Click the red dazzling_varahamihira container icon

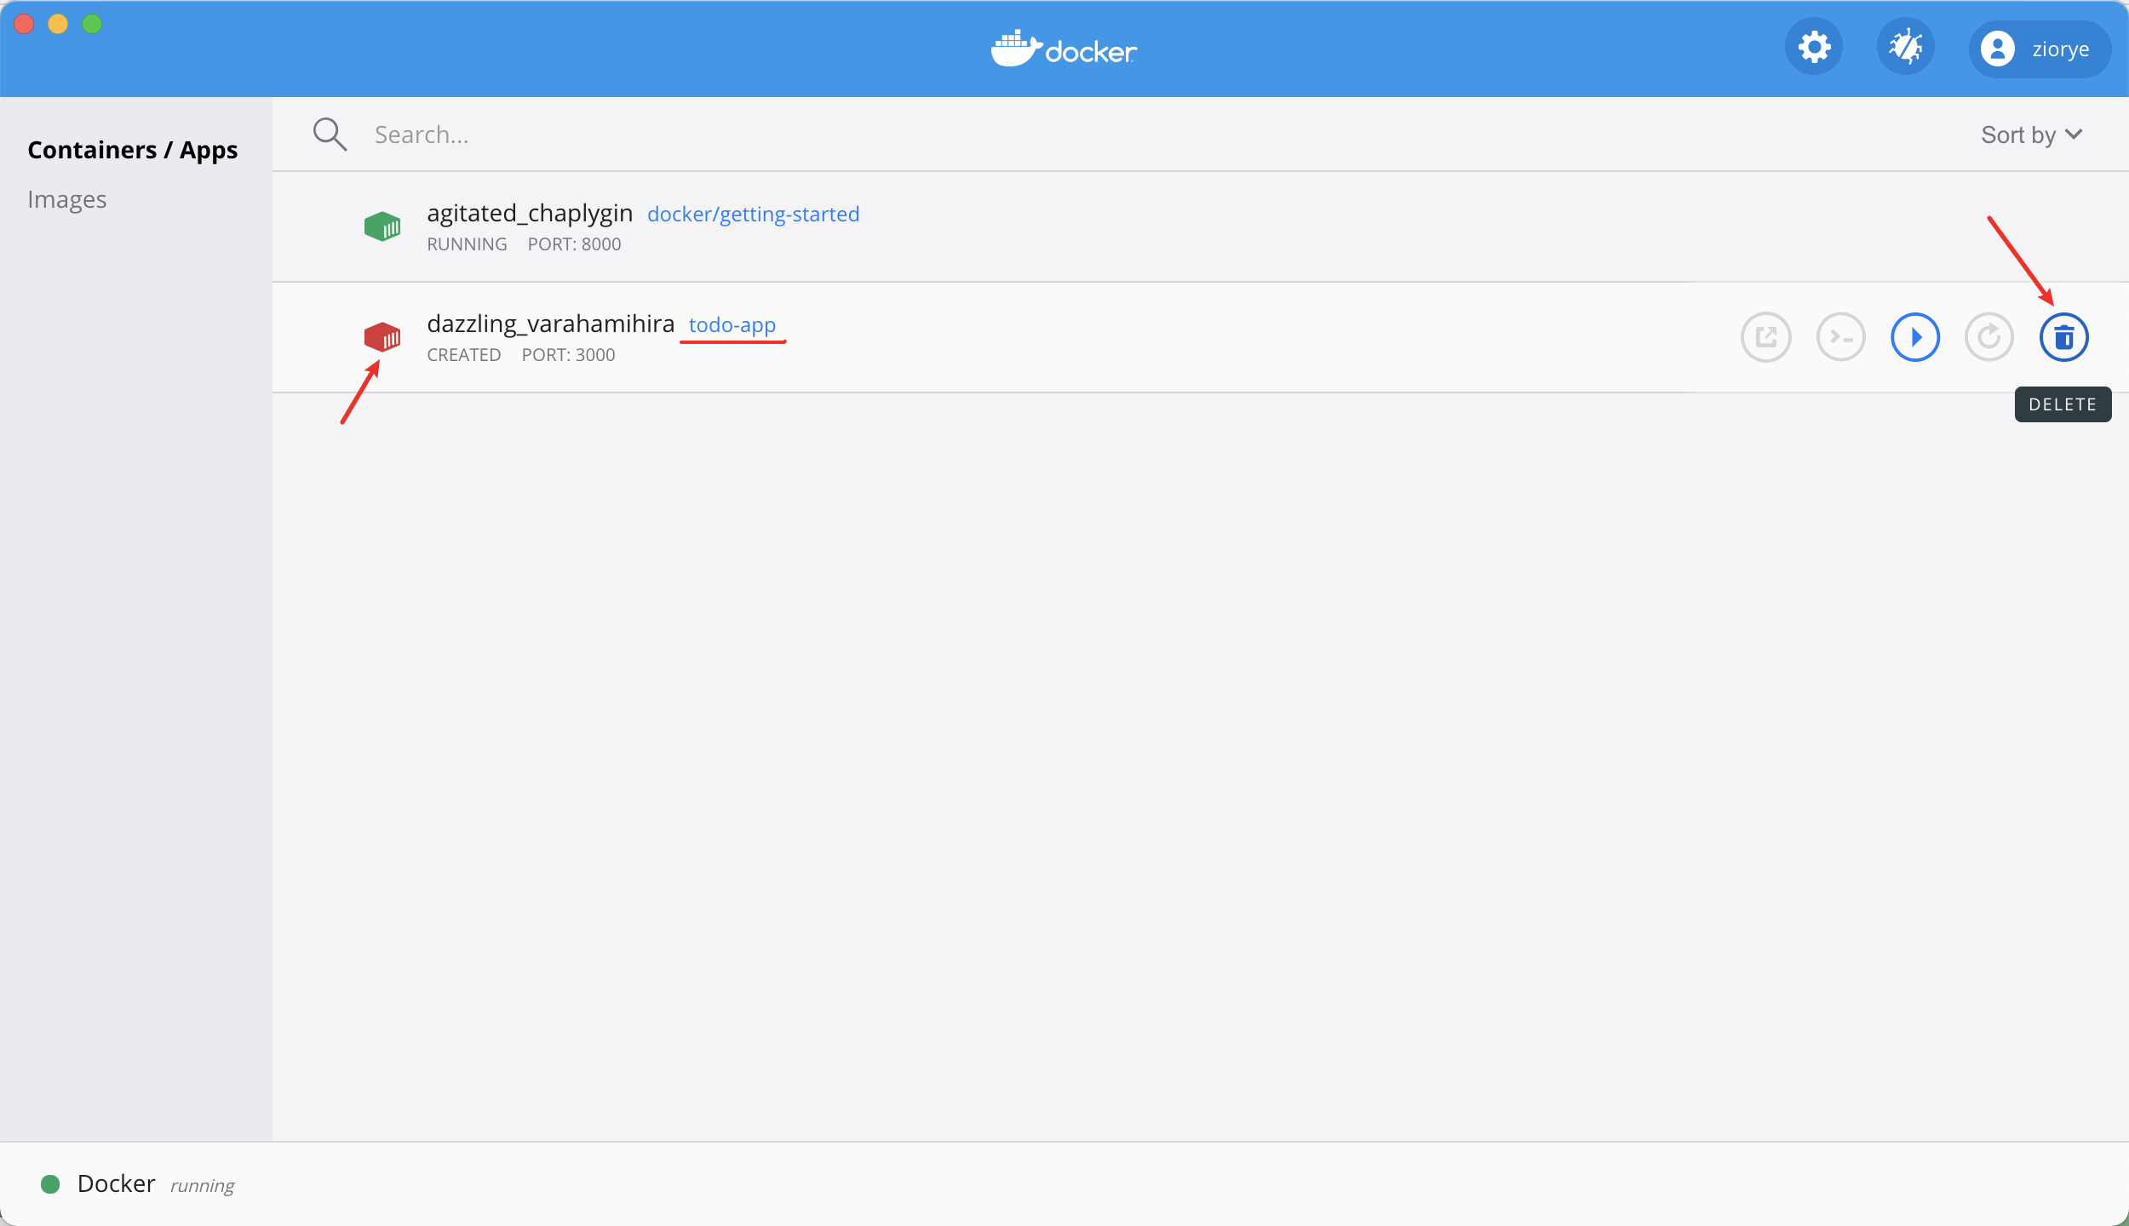tap(382, 337)
